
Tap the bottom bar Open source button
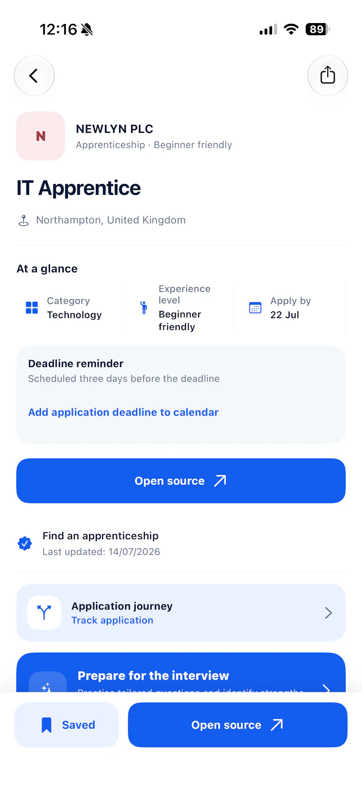point(238,725)
